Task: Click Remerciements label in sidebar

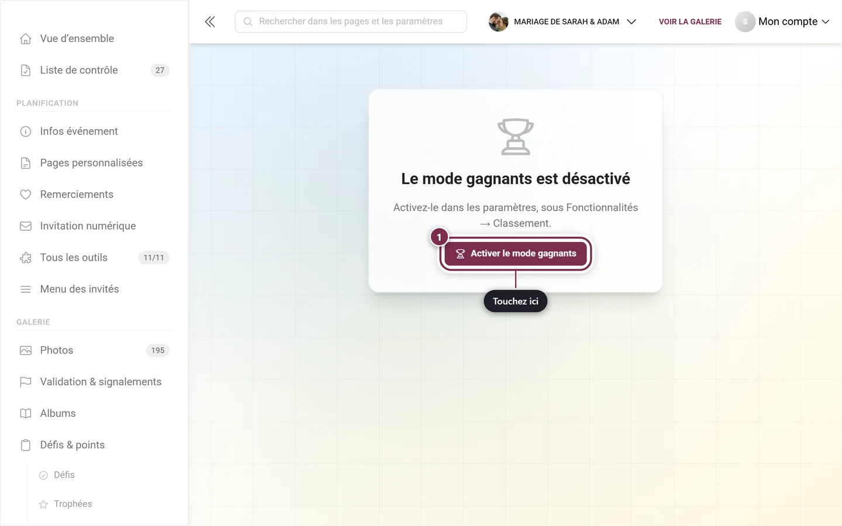Action: tap(77, 195)
